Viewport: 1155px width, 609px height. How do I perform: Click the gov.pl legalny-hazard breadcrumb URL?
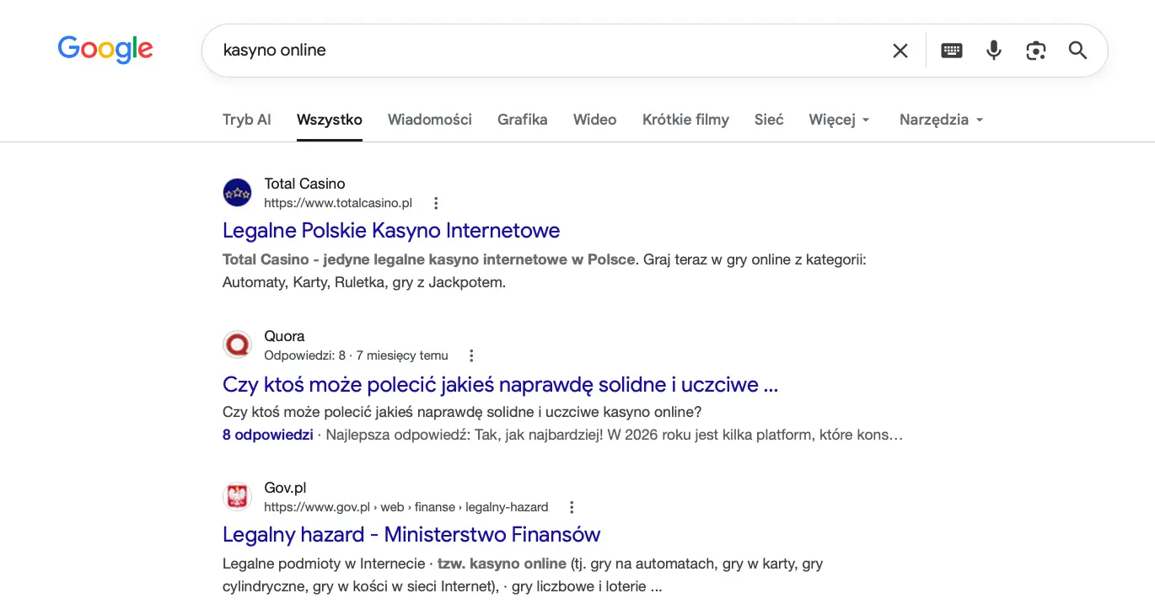pyautogui.click(x=406, y=507)
